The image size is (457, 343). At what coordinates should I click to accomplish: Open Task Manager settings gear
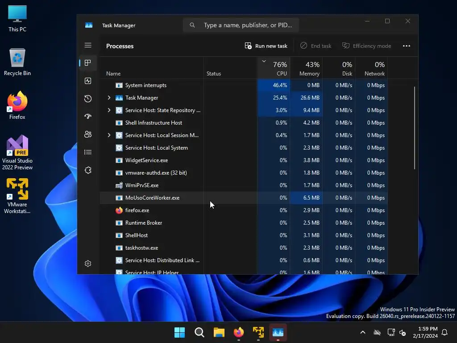coord(88,264)
